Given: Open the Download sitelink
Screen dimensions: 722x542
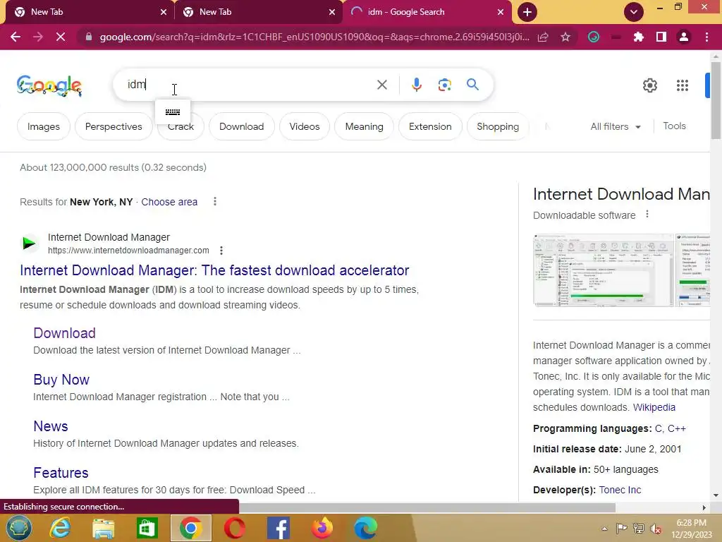Looking at the screenshot, I should (x=64, y=333).
